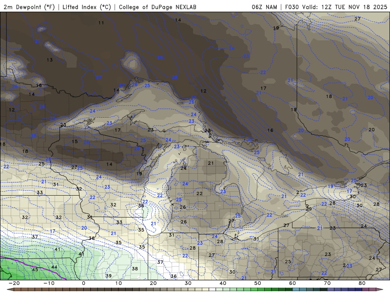Click the "Valid: 12Z TUE NOV 18 2025" text

pyautogui.click(x=345, y=7)
